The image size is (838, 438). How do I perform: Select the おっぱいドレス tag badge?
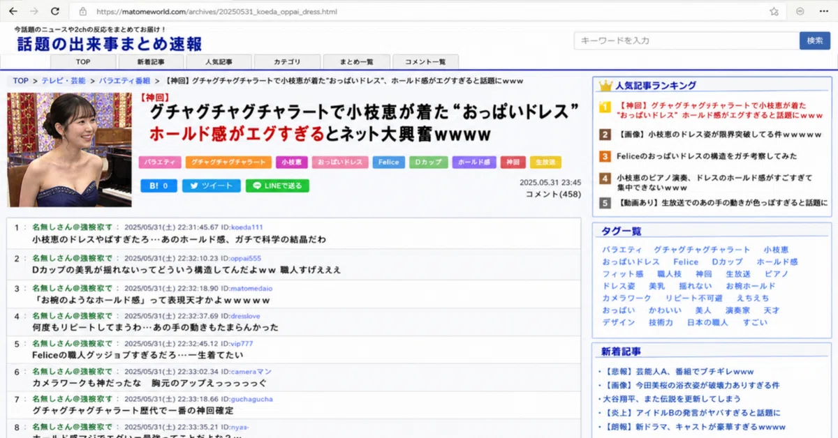pos(340,162)
